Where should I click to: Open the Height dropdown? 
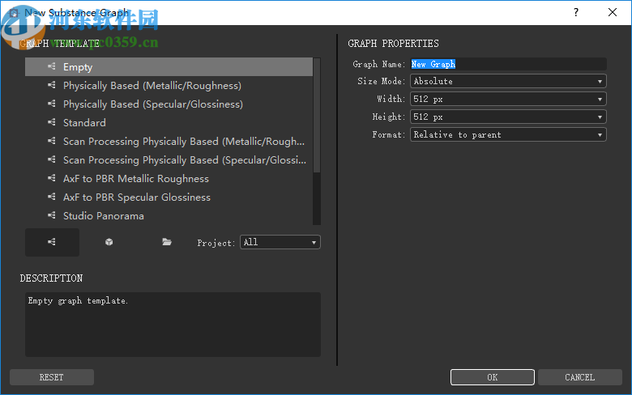[508, 117]
